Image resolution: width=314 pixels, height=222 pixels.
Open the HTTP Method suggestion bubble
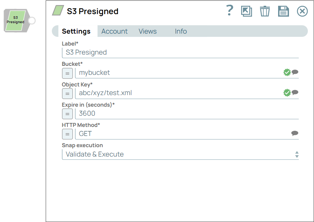click(x=295, y=133)
